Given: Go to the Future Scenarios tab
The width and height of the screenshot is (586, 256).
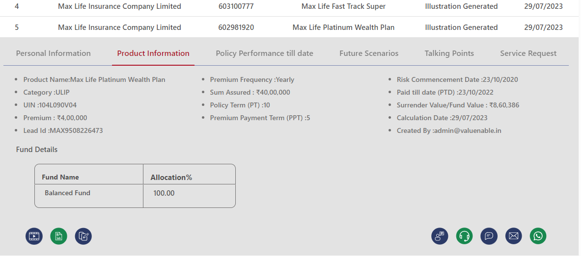Looking at the screenshot, I should tap(369, 53).
